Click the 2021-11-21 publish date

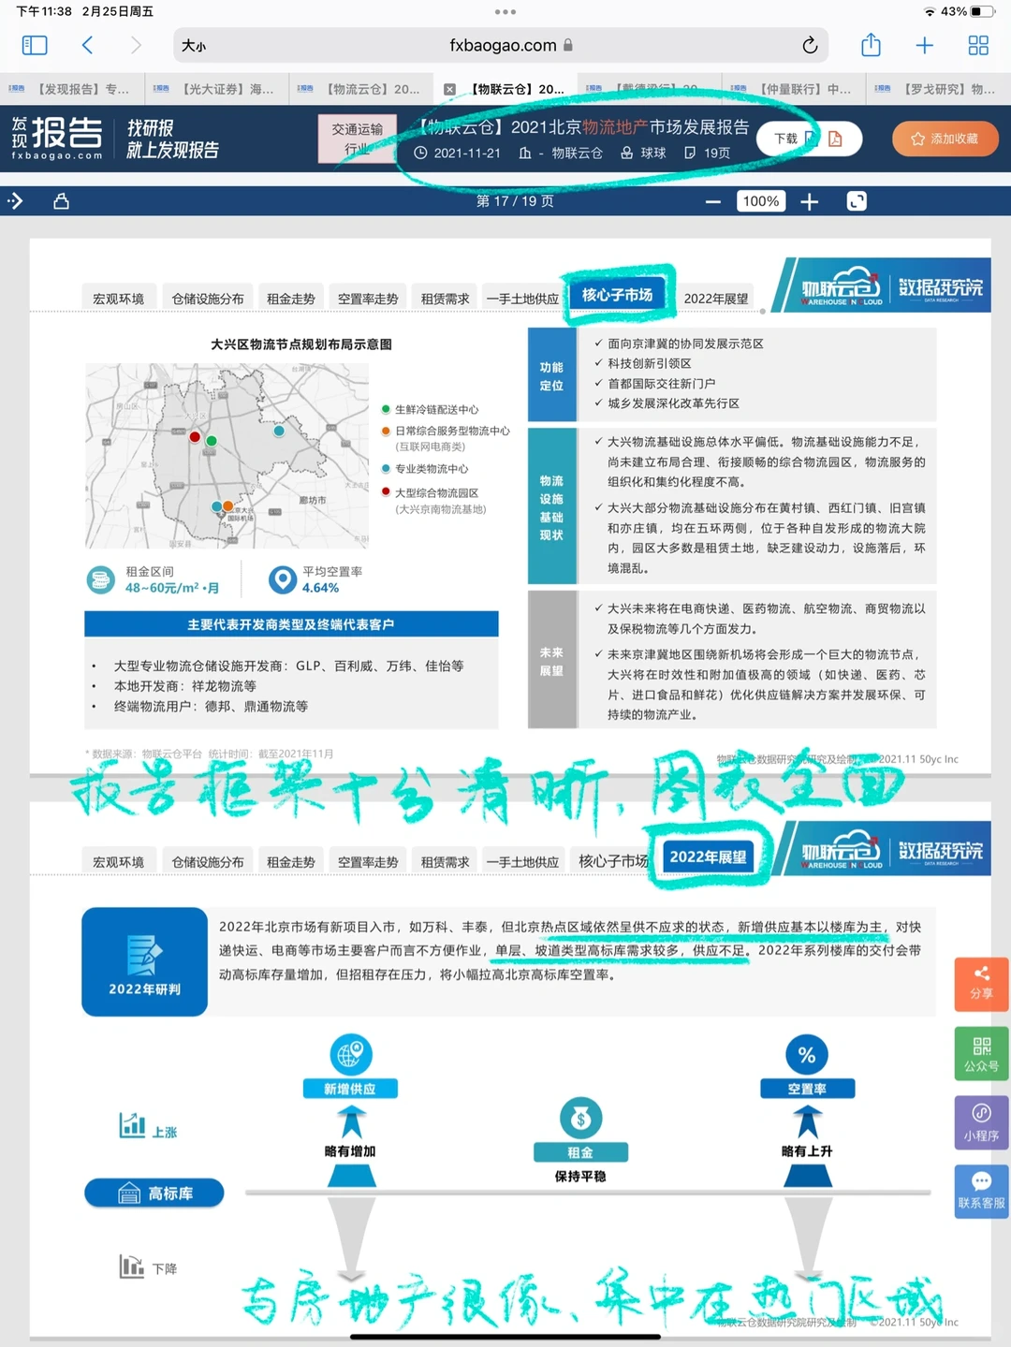point(467,153)
